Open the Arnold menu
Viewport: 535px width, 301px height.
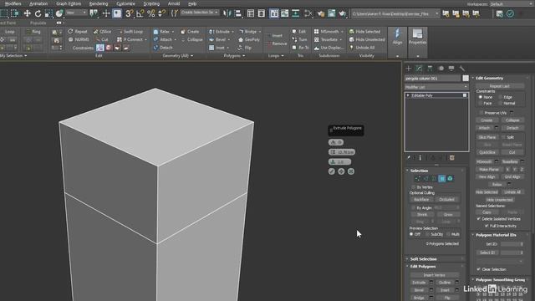tap(174, 3)
